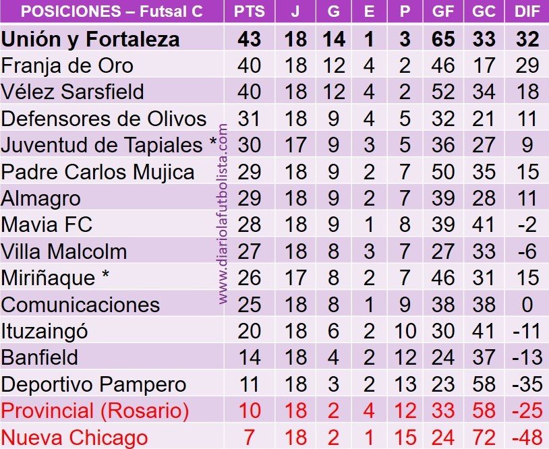Click the red Nueva Chicago team name
The width and height of the screenshot is (549, 449).
point(74,438)
